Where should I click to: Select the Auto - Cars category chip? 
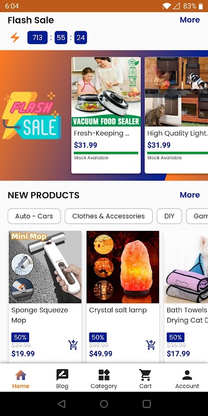(x=34, y=216)
